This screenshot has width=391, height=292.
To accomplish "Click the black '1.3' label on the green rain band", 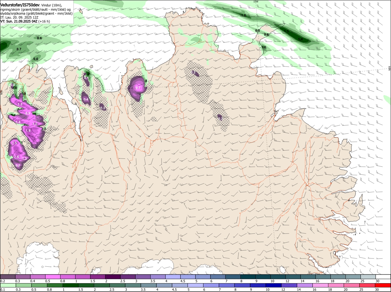I will tap(286, 31).
